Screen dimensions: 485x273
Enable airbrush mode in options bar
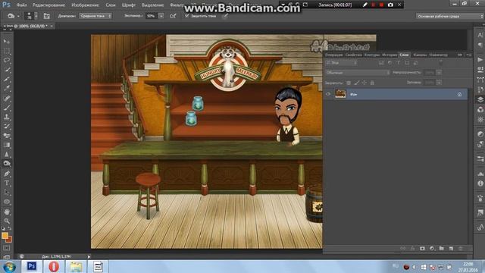pyautogui.click(x=173, y=16)
